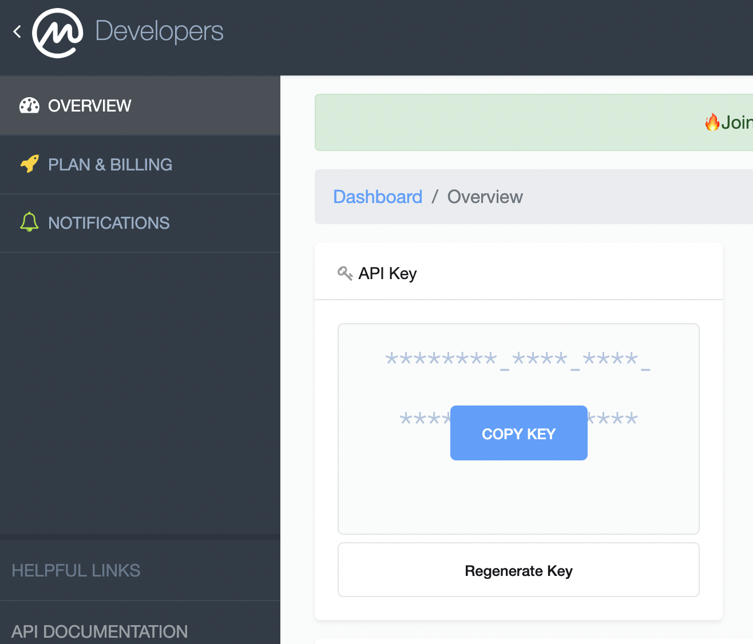Screen dimensions: 753x644
Task: Click the API Key key icon
Action: 345,273
